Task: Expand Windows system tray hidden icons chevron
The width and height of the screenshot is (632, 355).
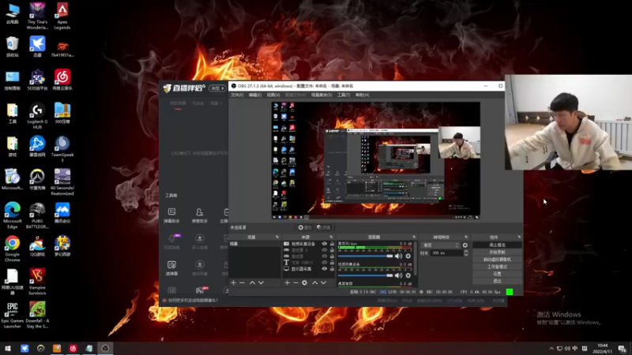Action: [x=551, y=349]
